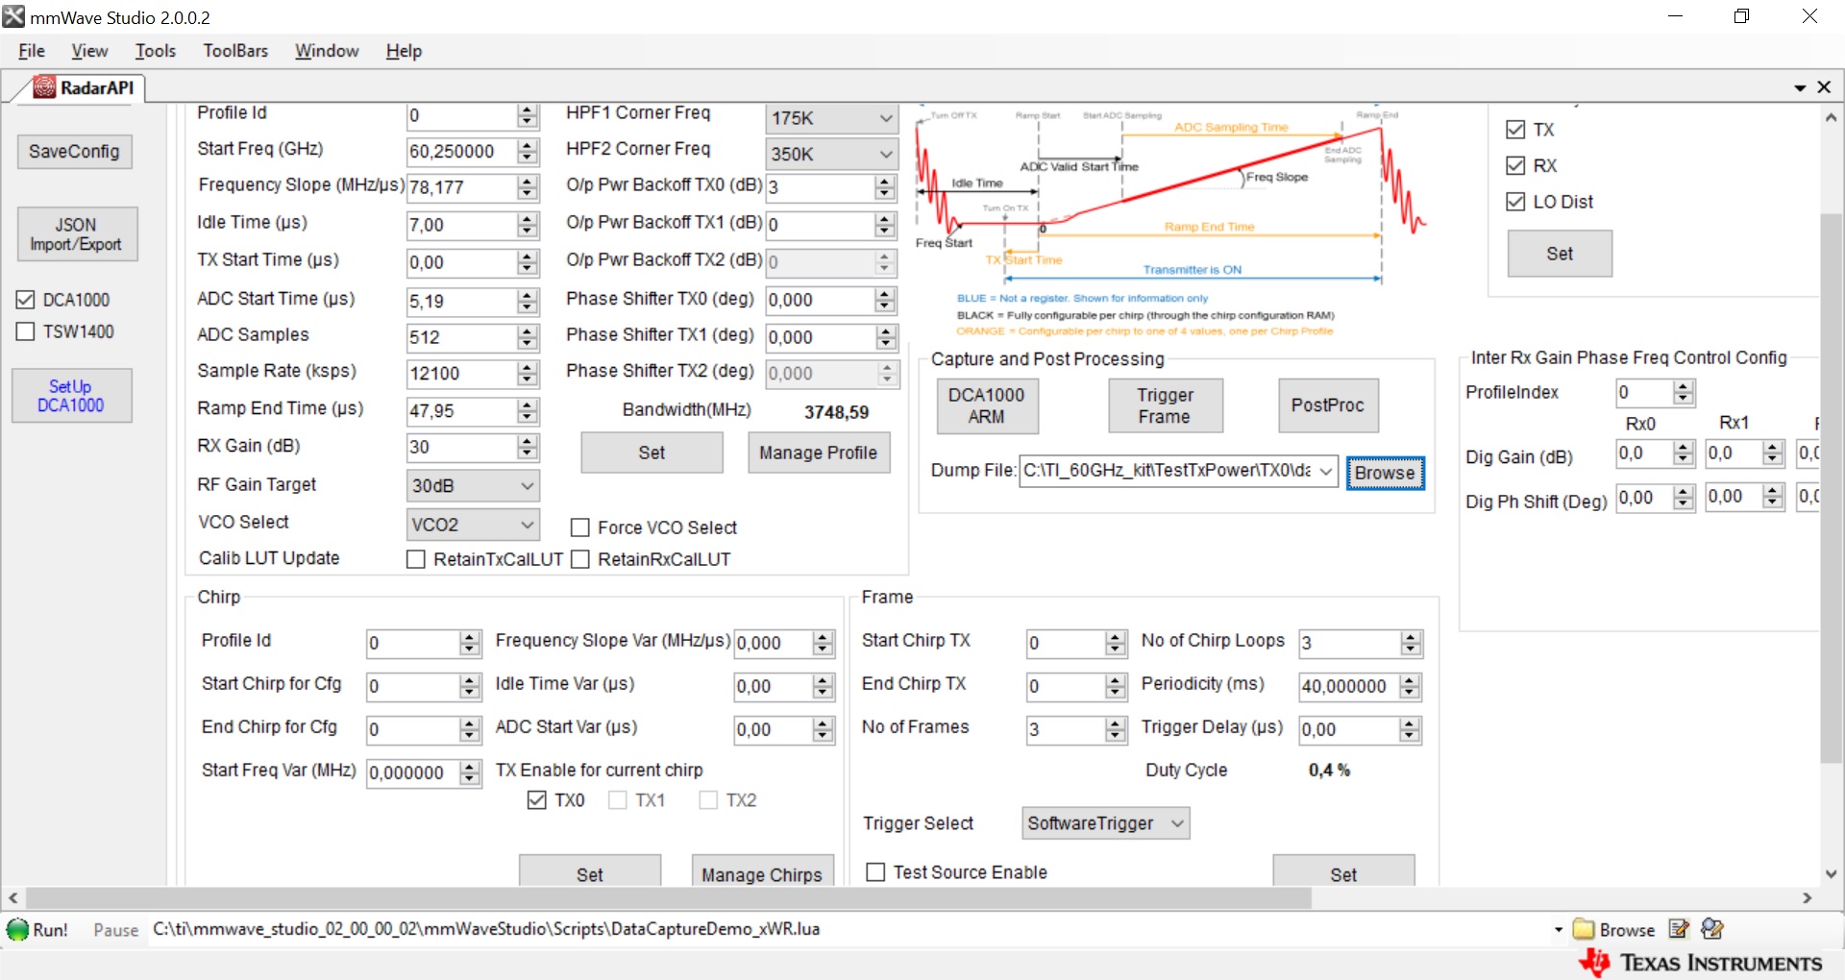
Task: Toggle Test Source Enable checkbox
Action: click(x=875, y=871)
